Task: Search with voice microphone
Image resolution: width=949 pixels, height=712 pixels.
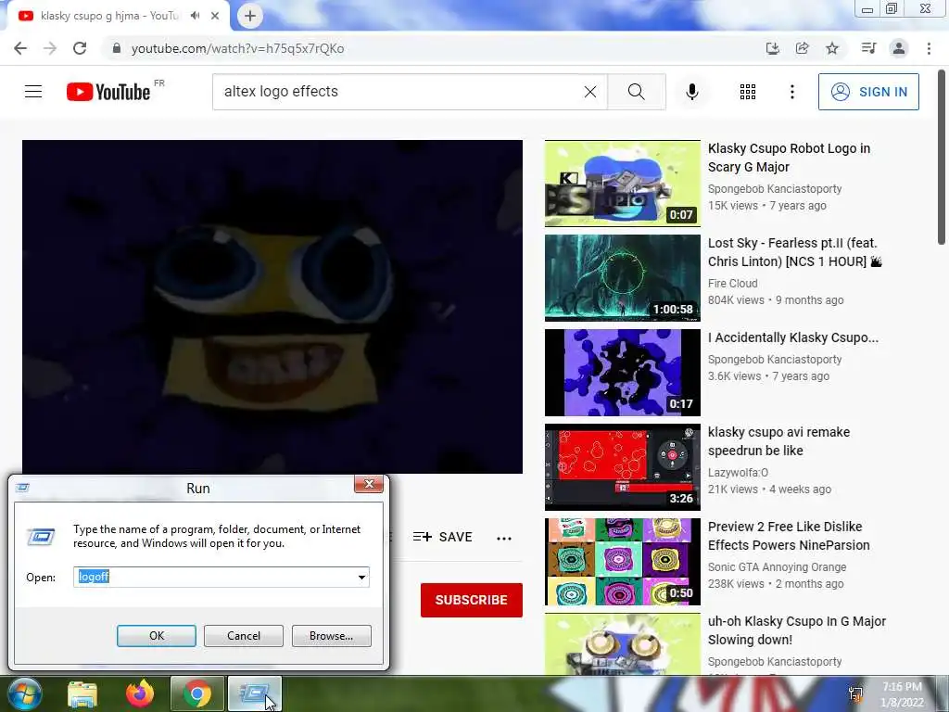Action: click(x=691, y=92)
